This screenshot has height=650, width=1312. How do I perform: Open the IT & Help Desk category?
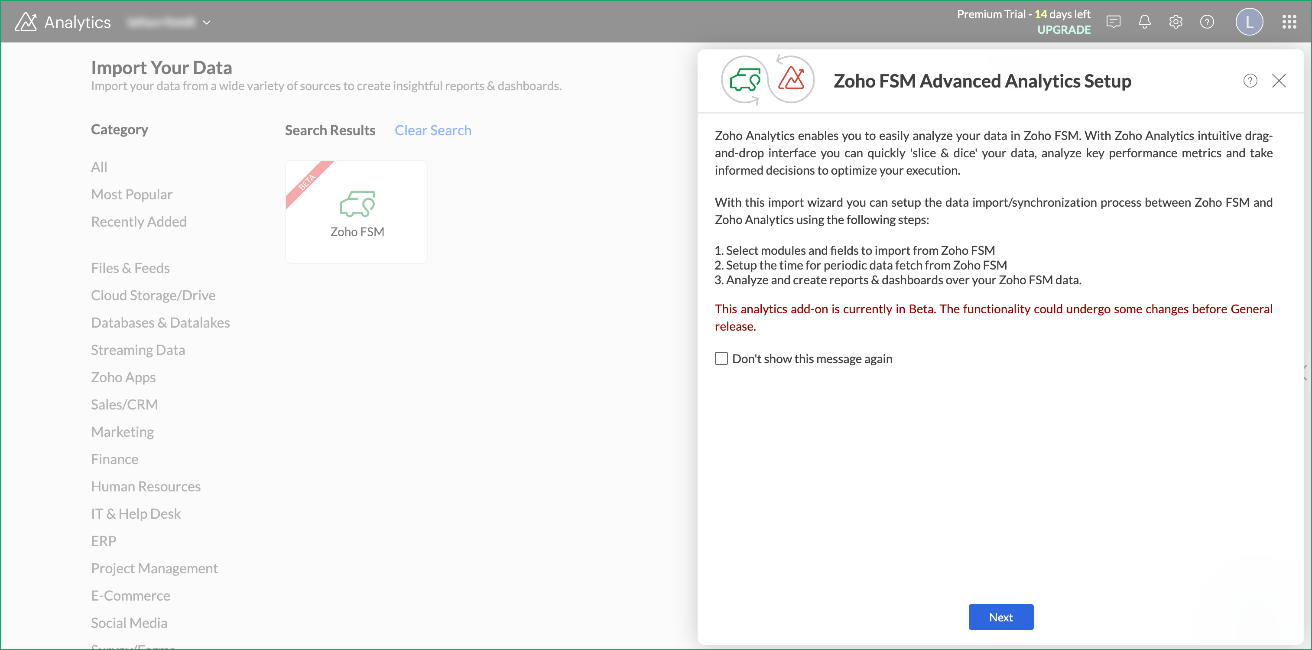(136, 513)
